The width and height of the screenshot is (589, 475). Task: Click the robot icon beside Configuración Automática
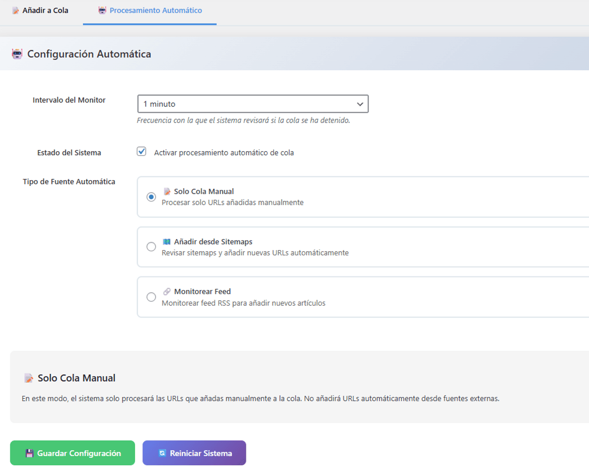point(17,54)
